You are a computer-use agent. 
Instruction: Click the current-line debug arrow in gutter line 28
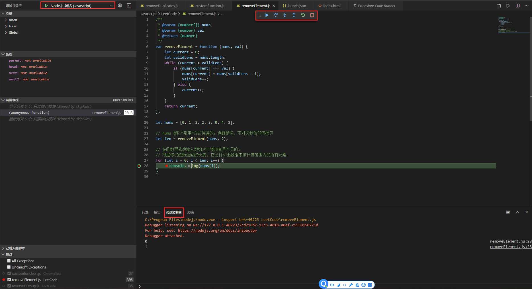point(139,166)
